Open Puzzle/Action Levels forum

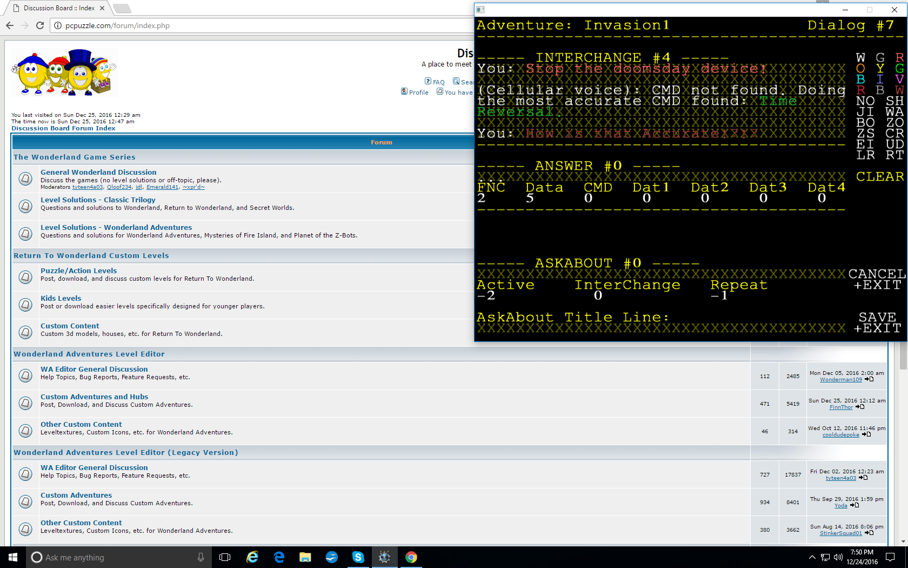tap(78, 270)
